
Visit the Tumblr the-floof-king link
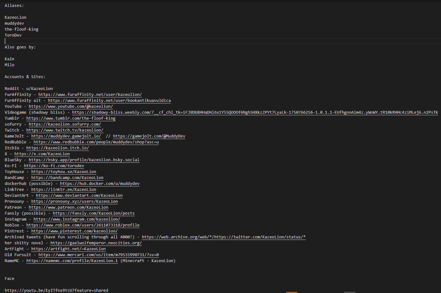tap(71, 118)
